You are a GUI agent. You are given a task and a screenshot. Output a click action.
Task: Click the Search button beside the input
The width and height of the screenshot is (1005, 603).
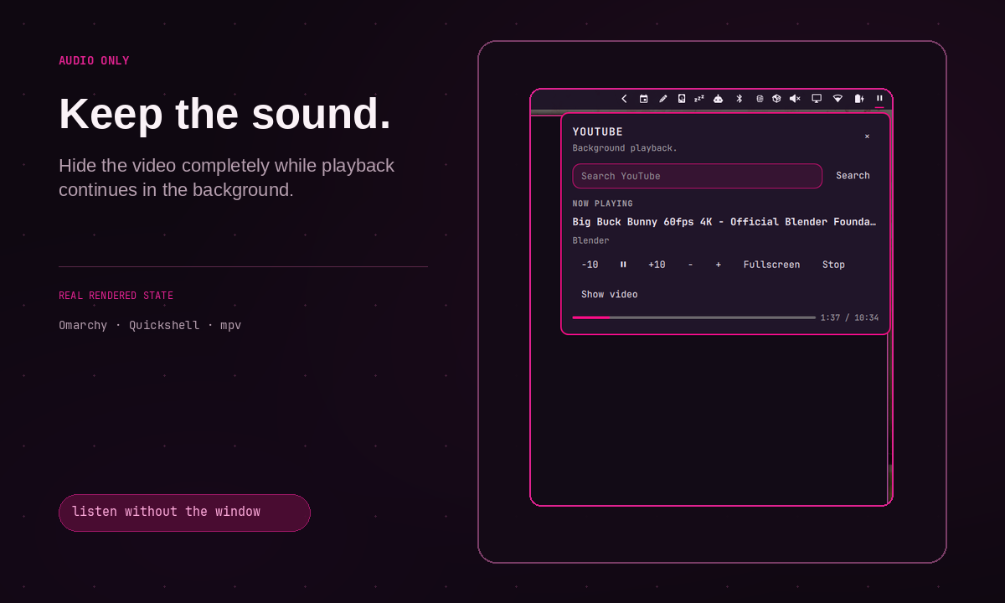pos(853,176)
